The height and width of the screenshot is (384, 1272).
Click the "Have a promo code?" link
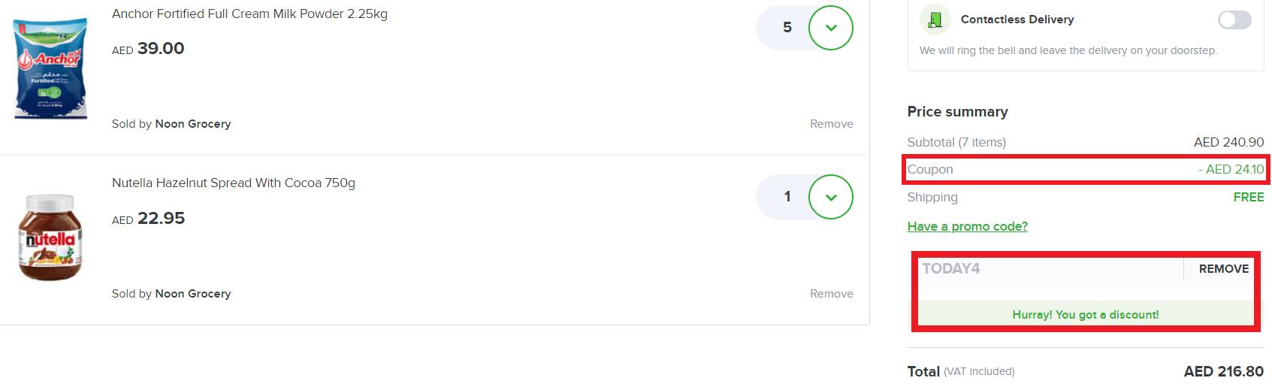coord(967,226)
